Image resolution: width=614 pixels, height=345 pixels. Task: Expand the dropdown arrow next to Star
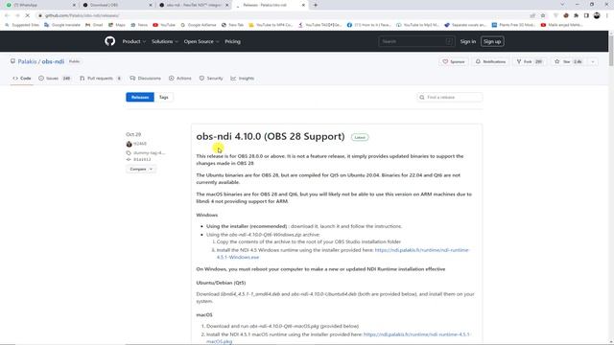(x=593, y=61)
